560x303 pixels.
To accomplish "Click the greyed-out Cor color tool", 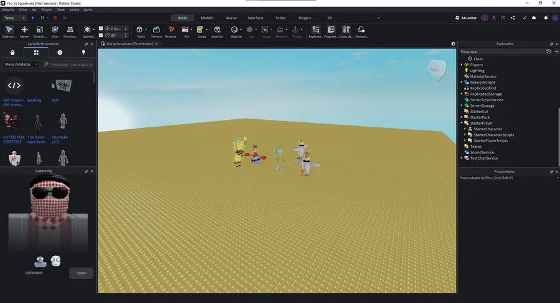I will coord(251,32).
